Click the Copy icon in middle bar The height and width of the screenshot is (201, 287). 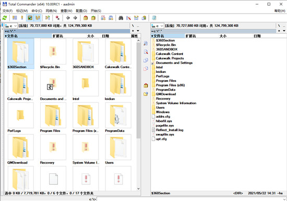[x=146, y=60]
